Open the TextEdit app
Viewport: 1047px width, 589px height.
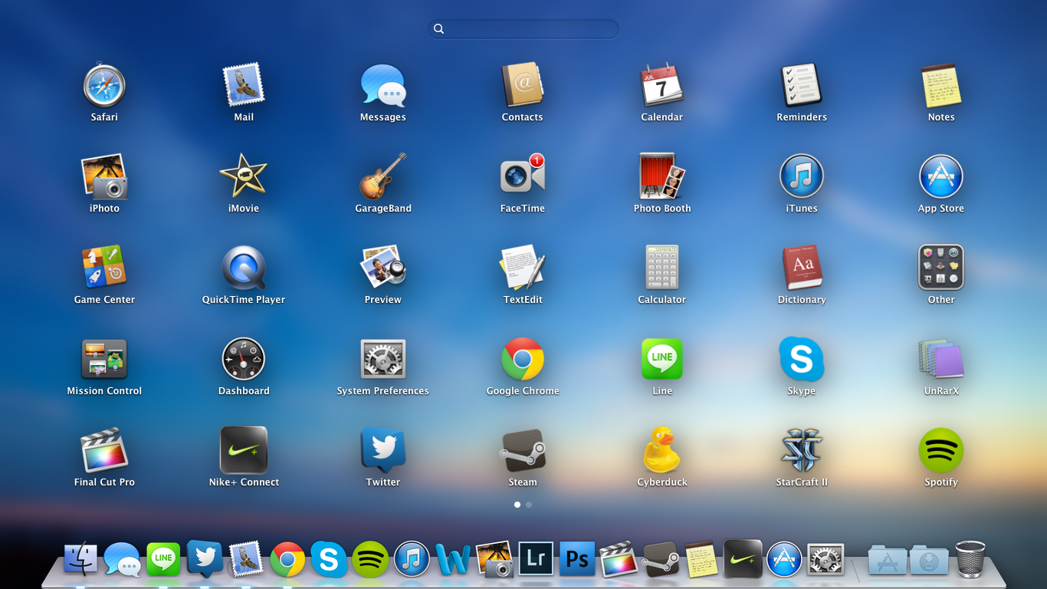click(x=523, y=268)
